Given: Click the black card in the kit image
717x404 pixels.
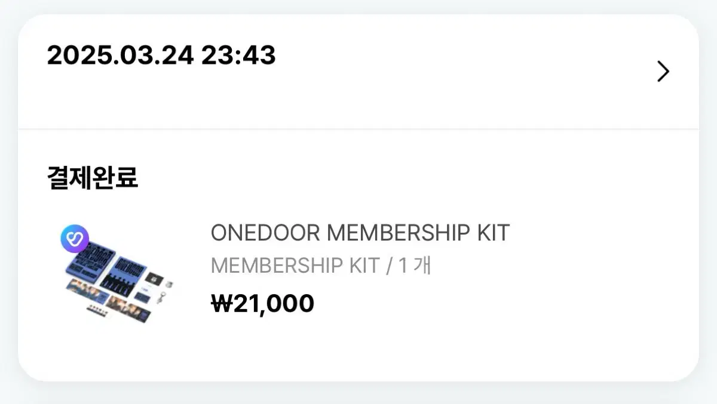Looking at the screenshot, I should [154, 279].
